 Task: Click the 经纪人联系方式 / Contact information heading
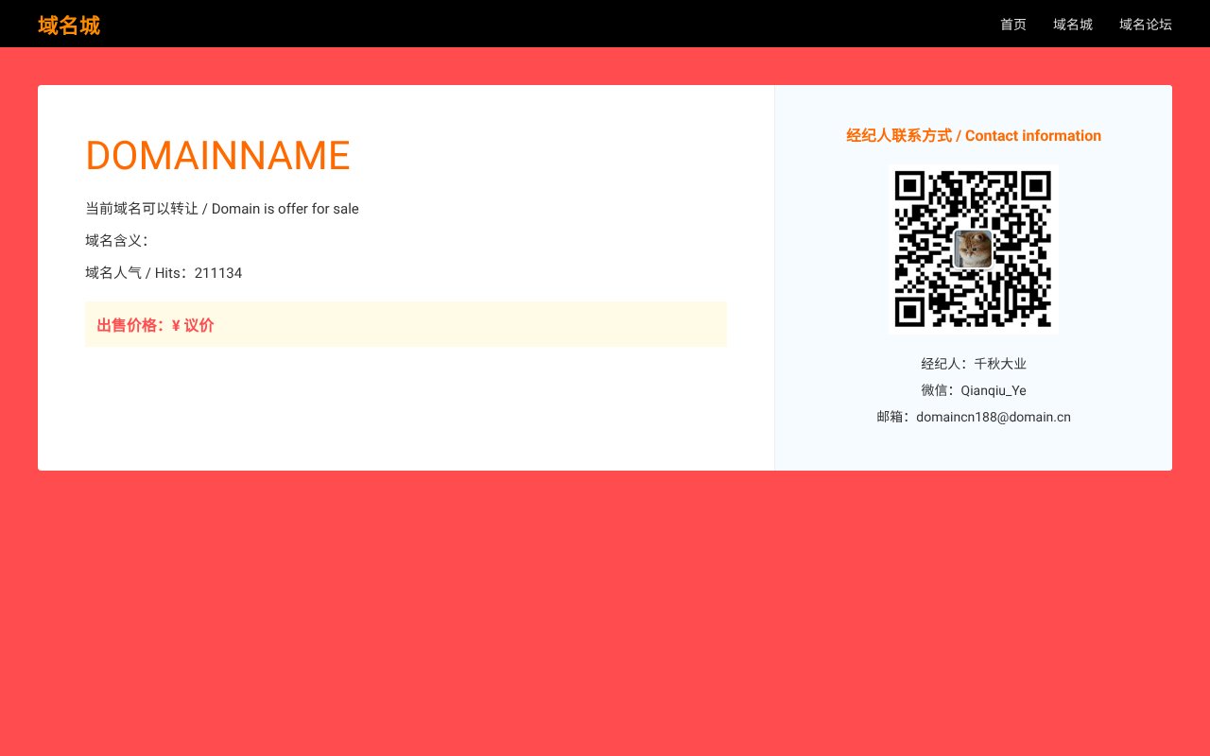974,135
